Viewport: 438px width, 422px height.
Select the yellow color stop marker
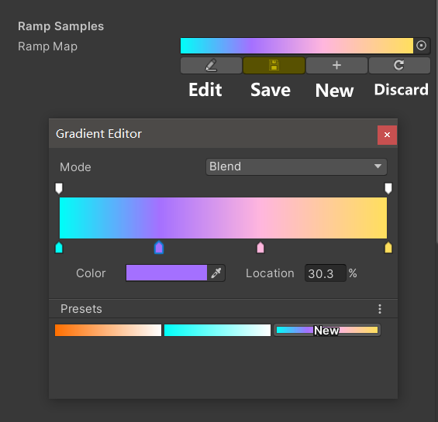point(388,248)
